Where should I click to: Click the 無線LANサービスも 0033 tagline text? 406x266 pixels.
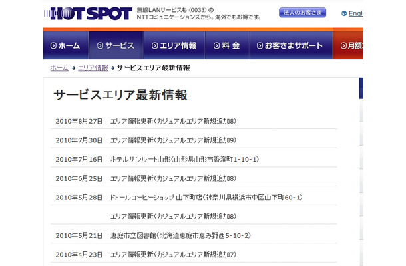tap(175, 10)
